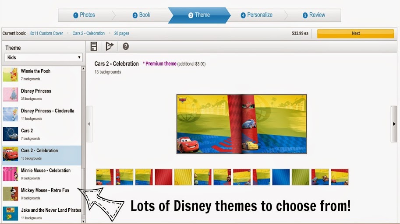Select the Minnie Mouse - Celebration theme
The height and width of the screenshot is (224, 400).
[42, 174]
